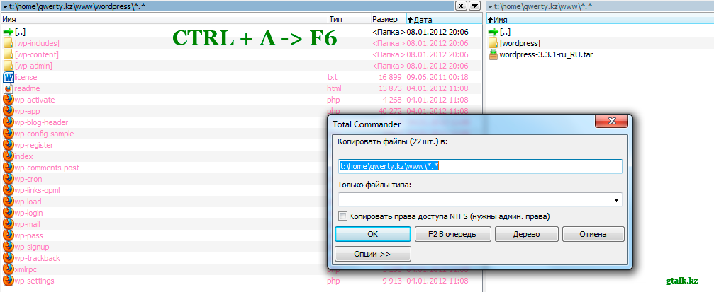Open right panel path drive dropdown arrow
The image size is (714, 292).
(489, 6)
